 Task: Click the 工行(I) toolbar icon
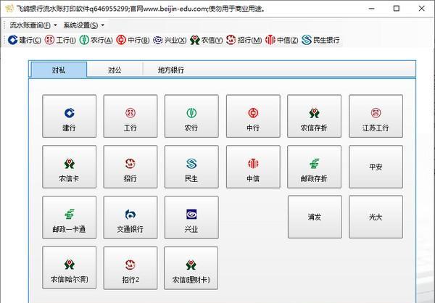coord(60,40)
